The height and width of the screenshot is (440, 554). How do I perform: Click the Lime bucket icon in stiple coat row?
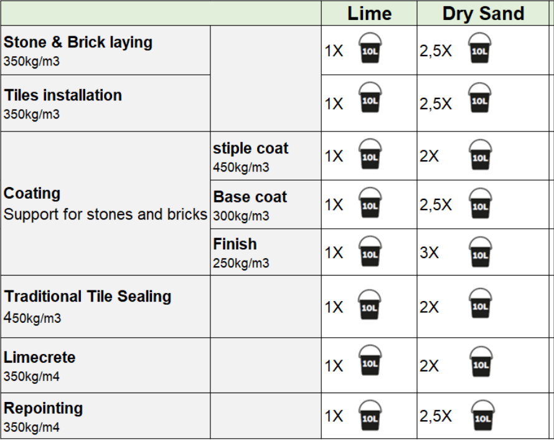[370, 154]
